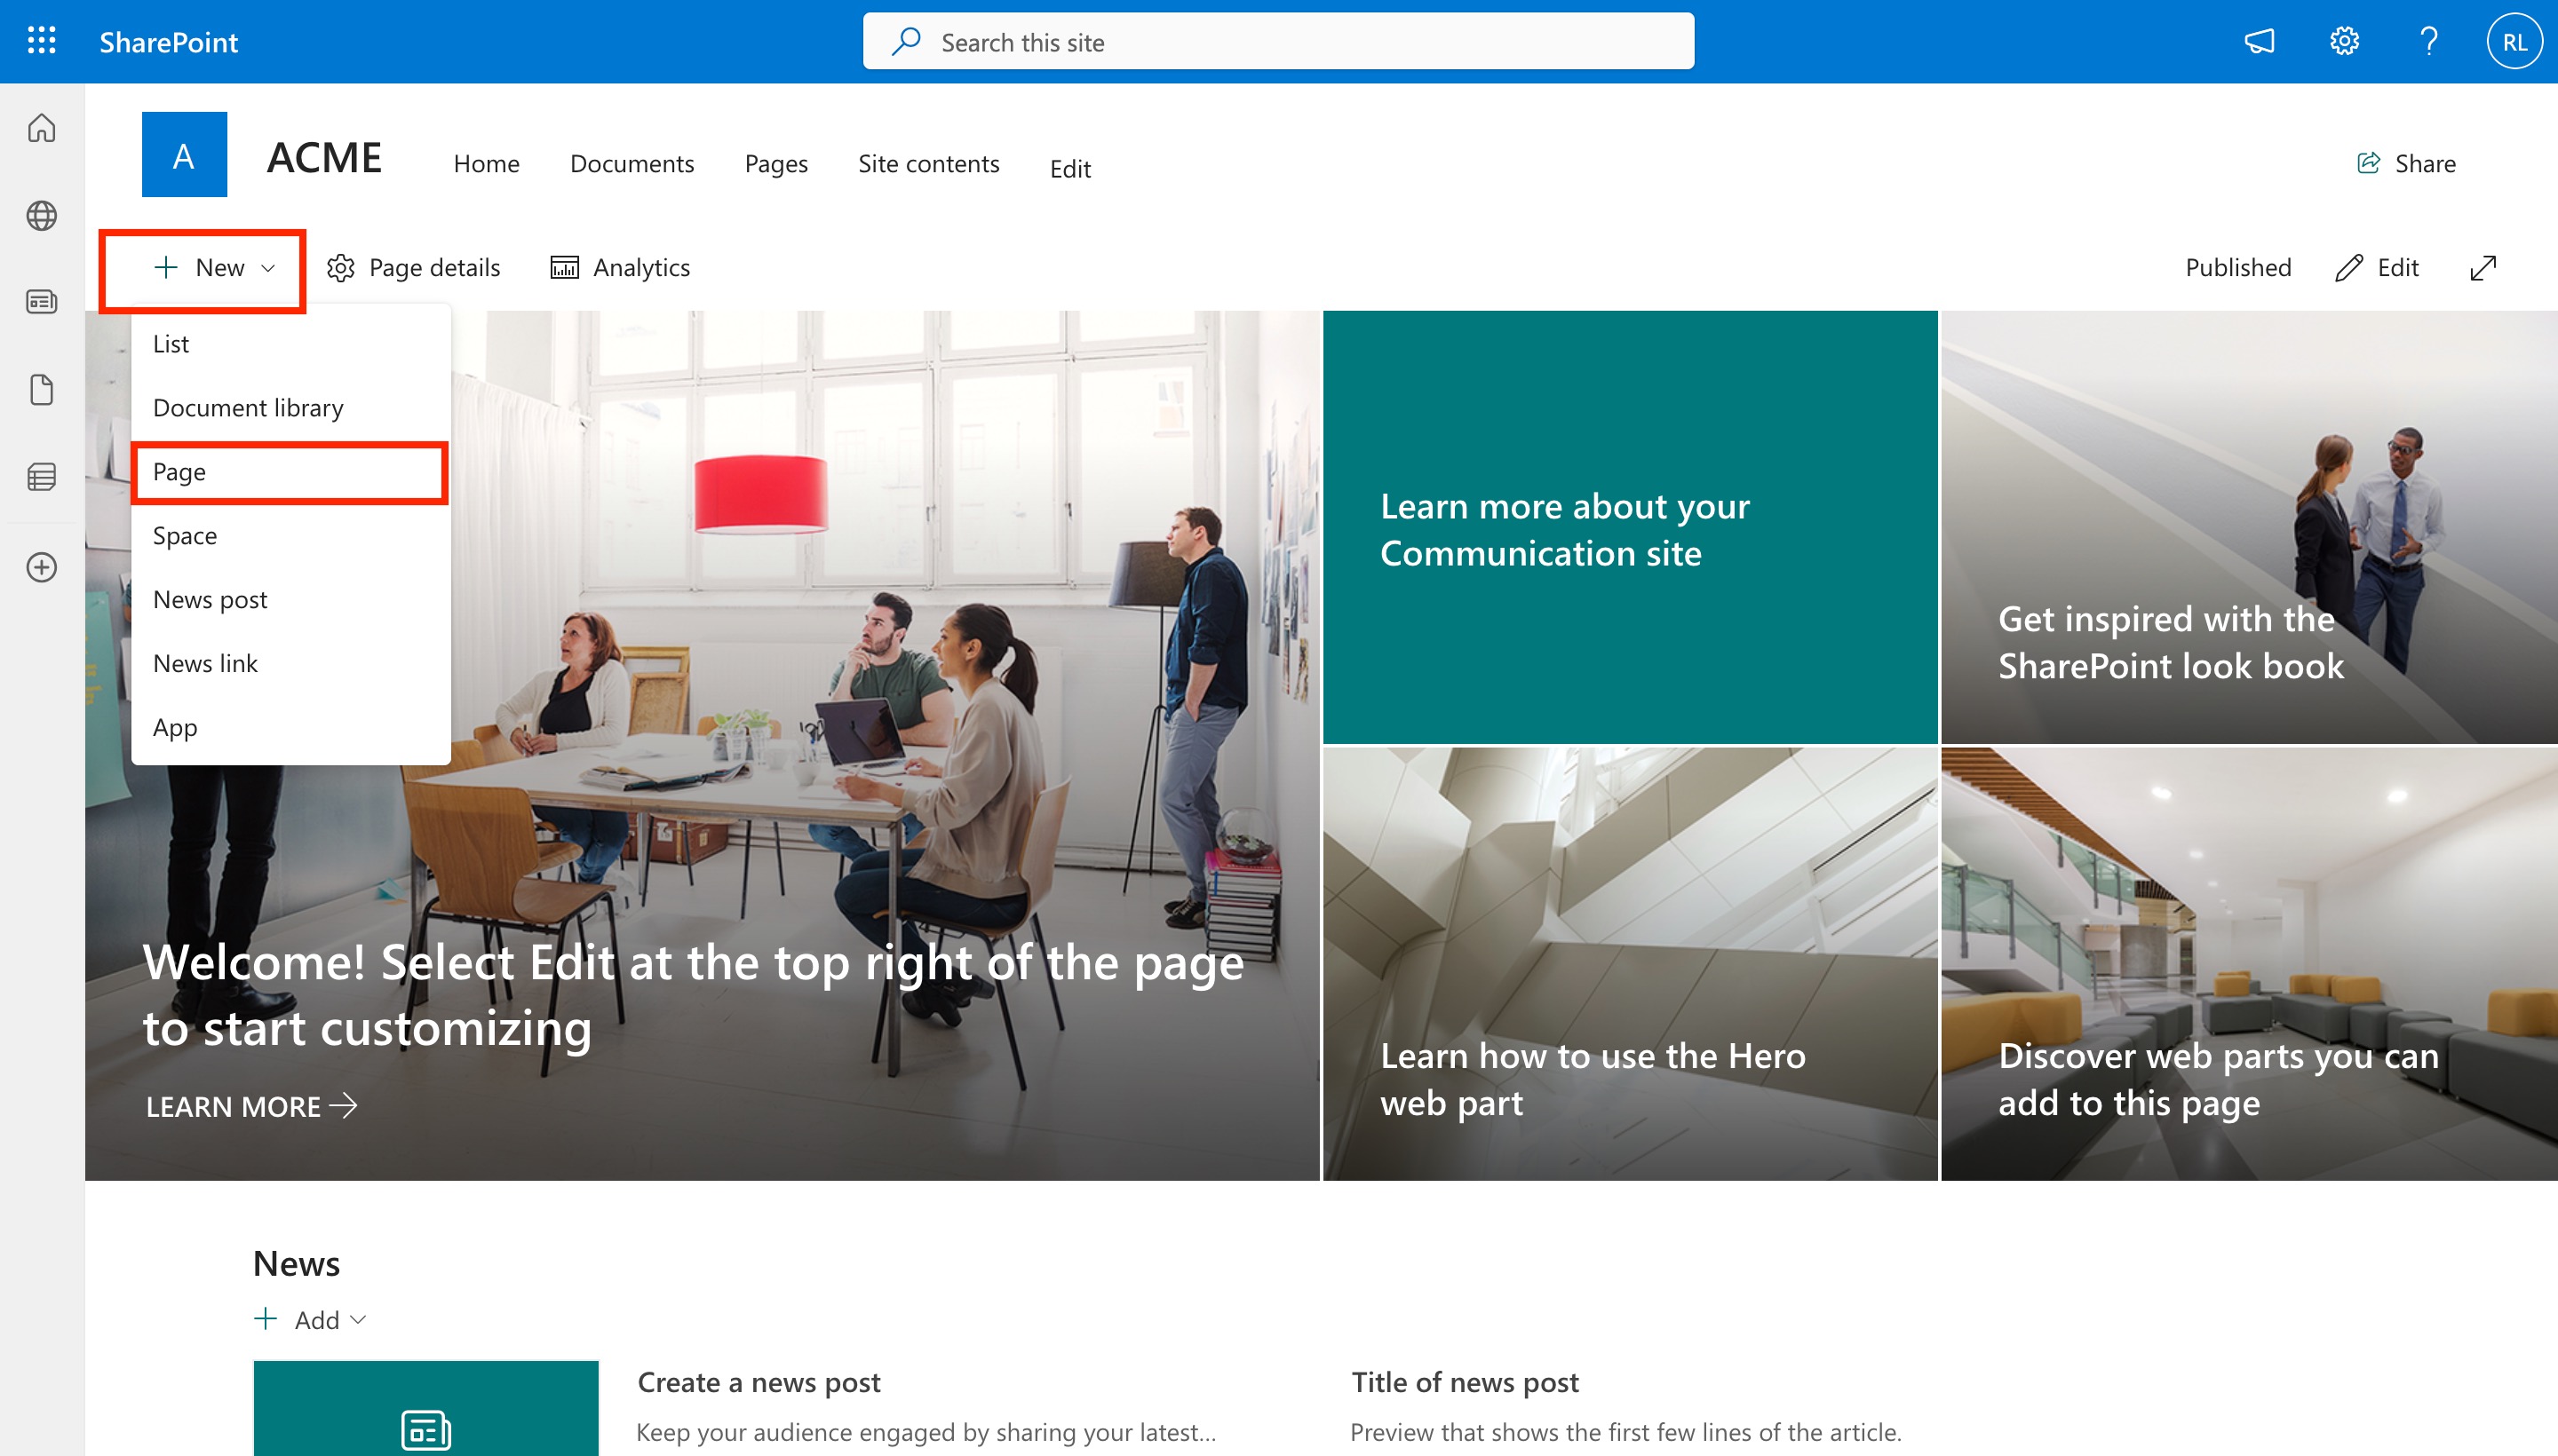Viewport: 2558px width, 1456px height.
Task: Select News link from New menu
Action: (290, 664)
